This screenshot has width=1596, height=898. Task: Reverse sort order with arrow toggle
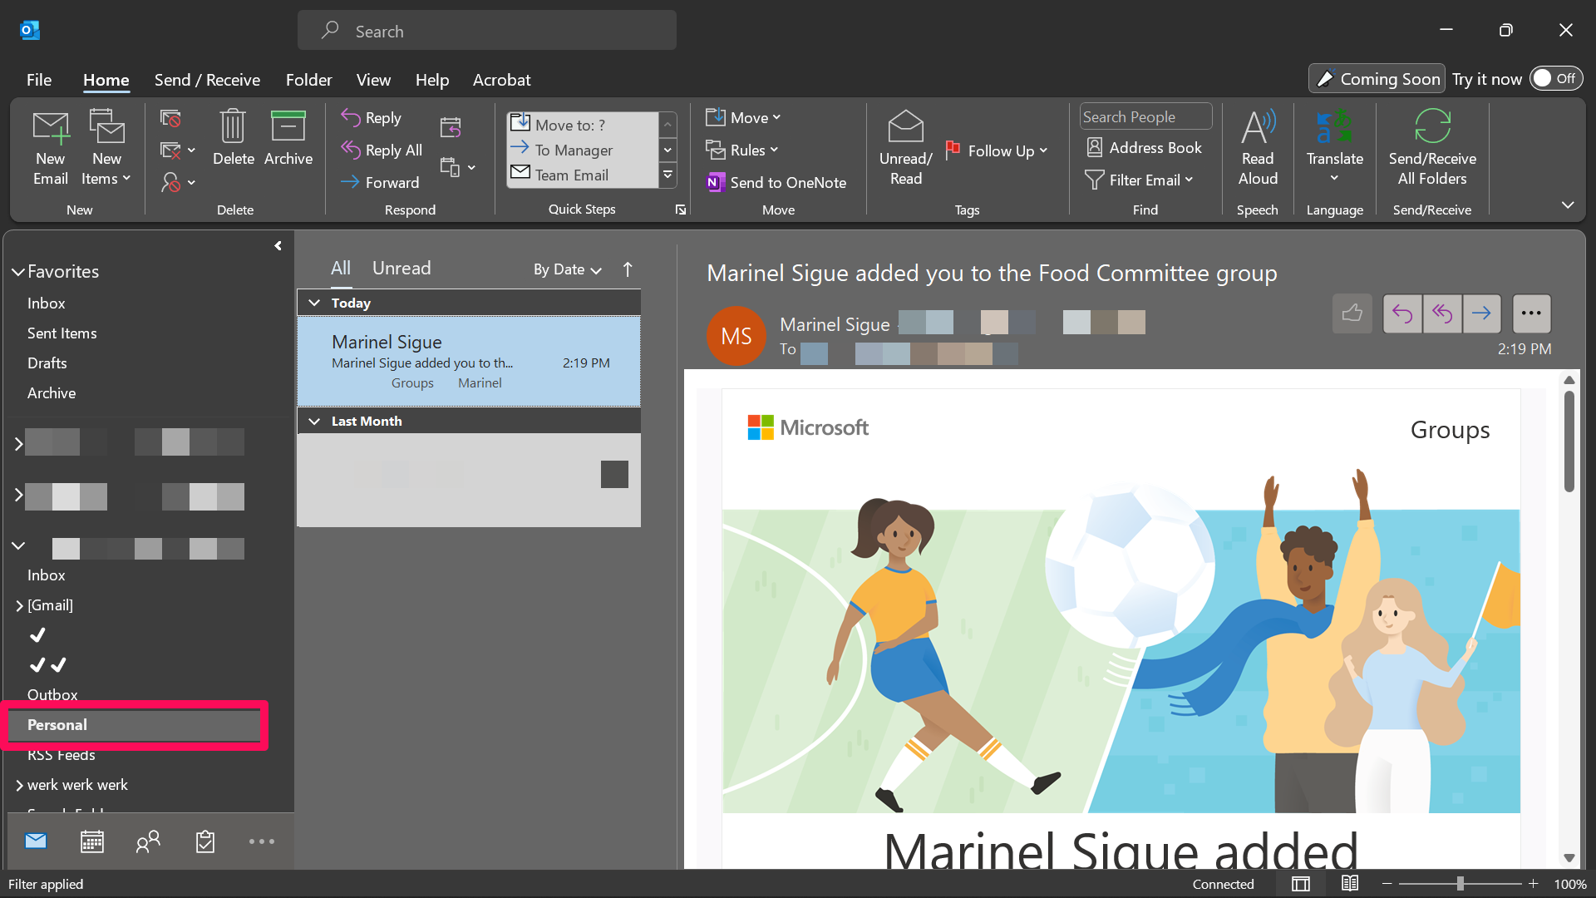coord(628,269)
